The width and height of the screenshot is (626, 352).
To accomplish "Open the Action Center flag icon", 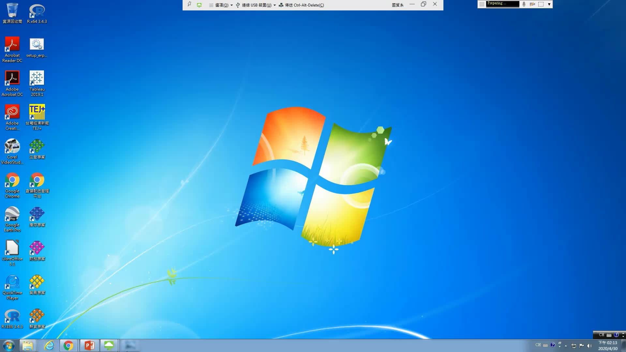I will tap(582, 346).
